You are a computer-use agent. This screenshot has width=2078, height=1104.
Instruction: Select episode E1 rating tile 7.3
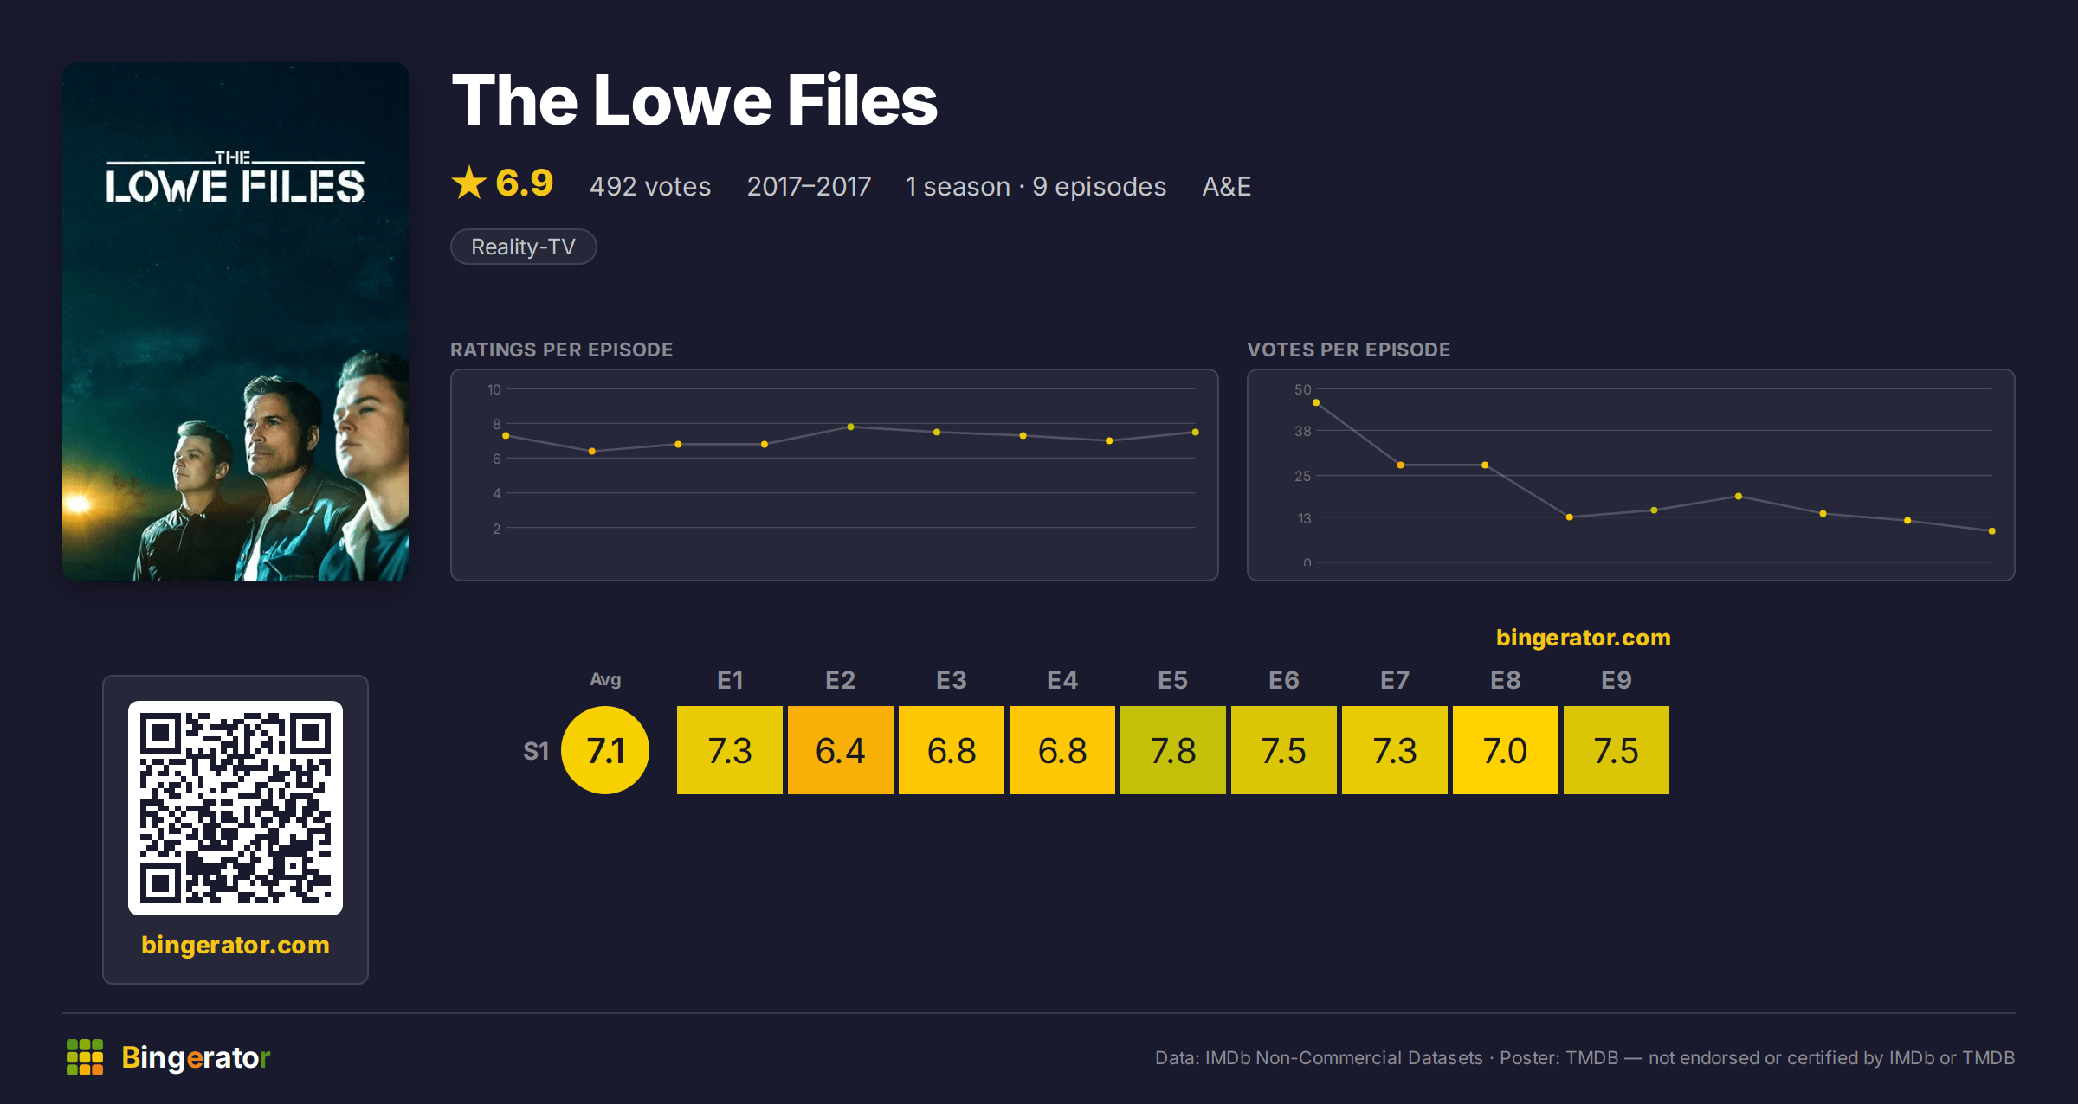[730, 750]
